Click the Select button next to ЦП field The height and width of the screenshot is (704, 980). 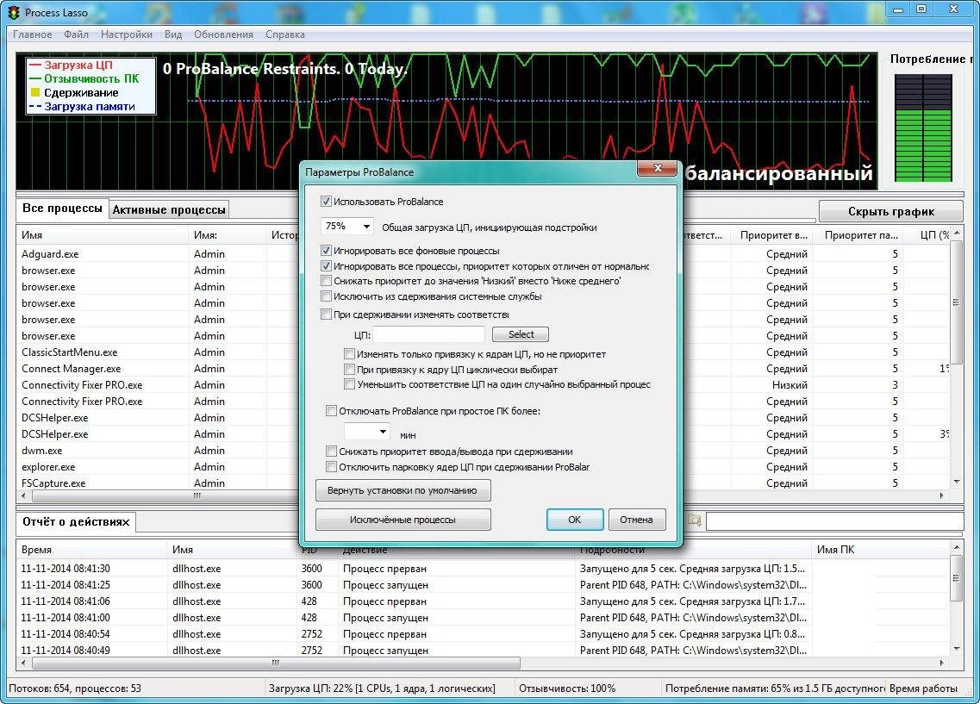click(x=520, y=334)
